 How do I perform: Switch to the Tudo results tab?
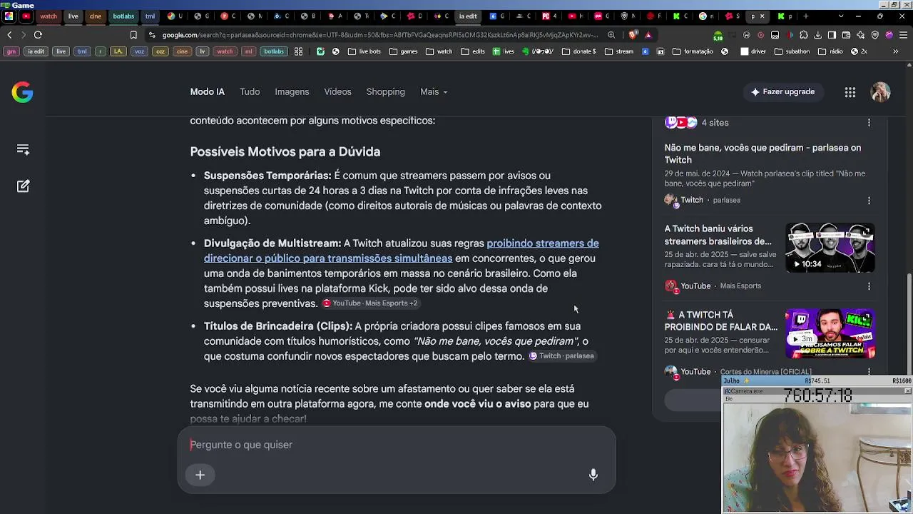point(250,92)
